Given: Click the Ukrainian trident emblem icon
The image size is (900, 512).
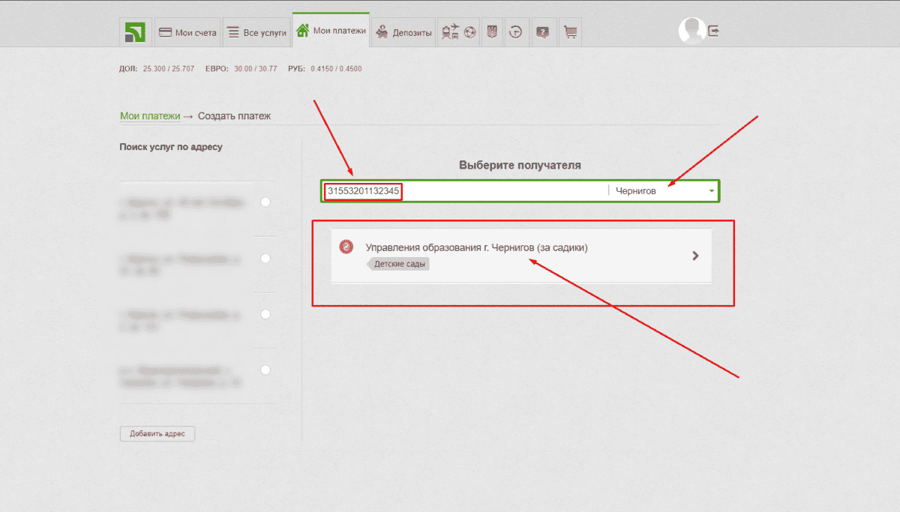Looking at the screenshot, I should click(493, 32).
